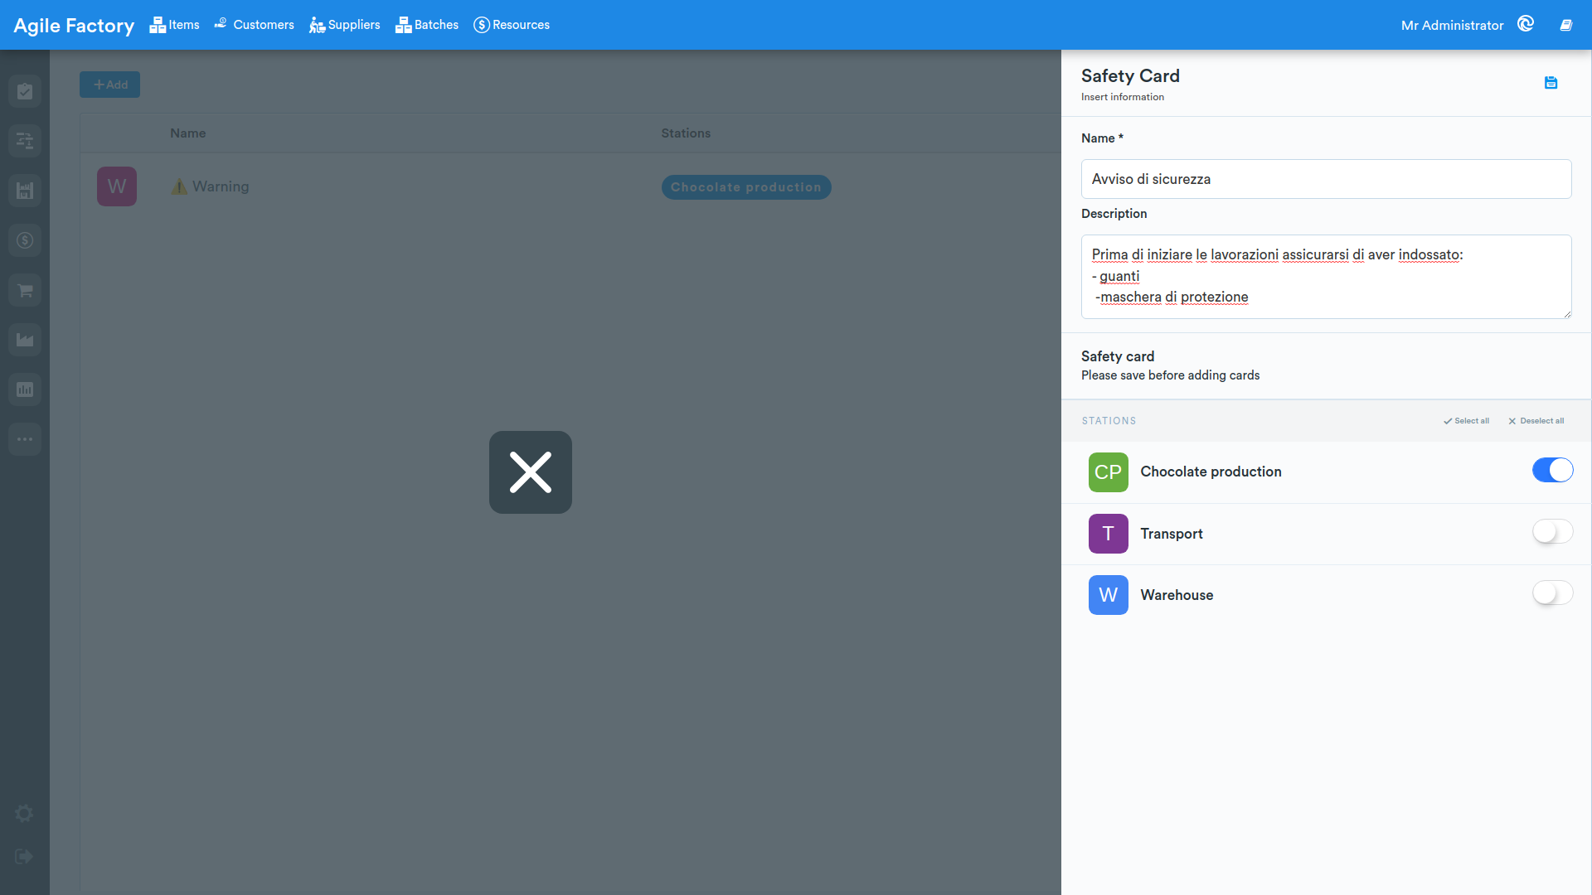Open the shopping cart sidebar icon
This screenshot has height=895, width=1592.
(x=25, y=290)
